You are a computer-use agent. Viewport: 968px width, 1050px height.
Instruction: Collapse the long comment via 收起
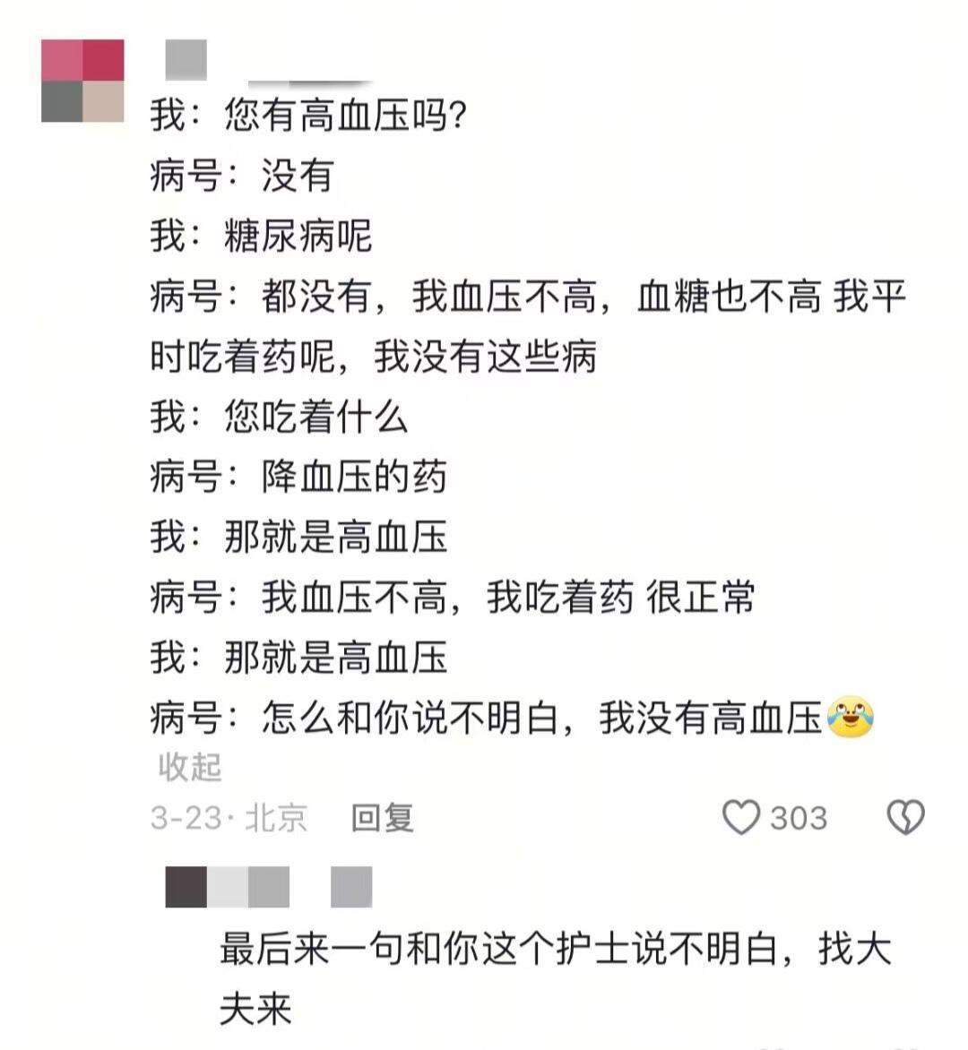pos(190,768)
